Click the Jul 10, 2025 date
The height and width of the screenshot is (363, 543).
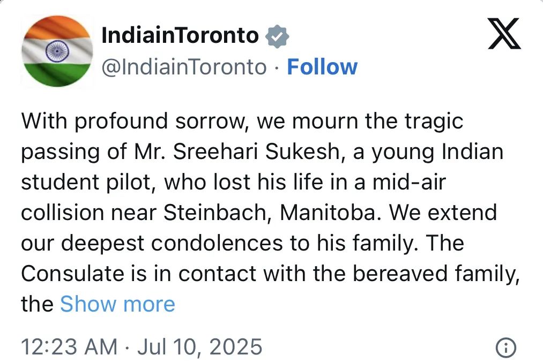[x=200, y=347]
